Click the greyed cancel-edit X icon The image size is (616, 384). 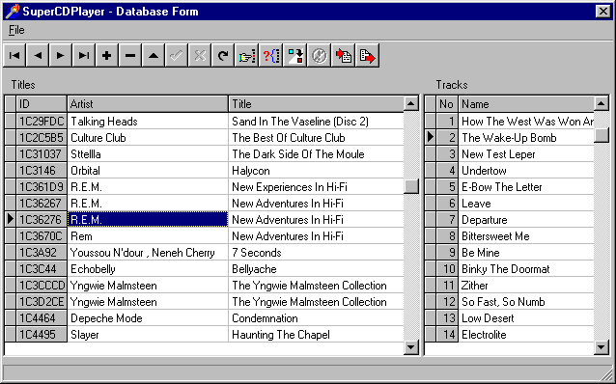200,56
